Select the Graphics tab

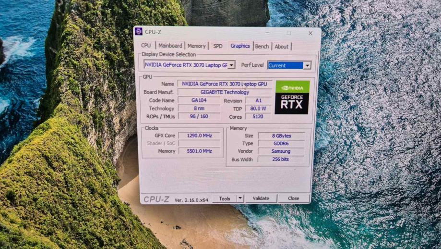click(x=240, y=46)
